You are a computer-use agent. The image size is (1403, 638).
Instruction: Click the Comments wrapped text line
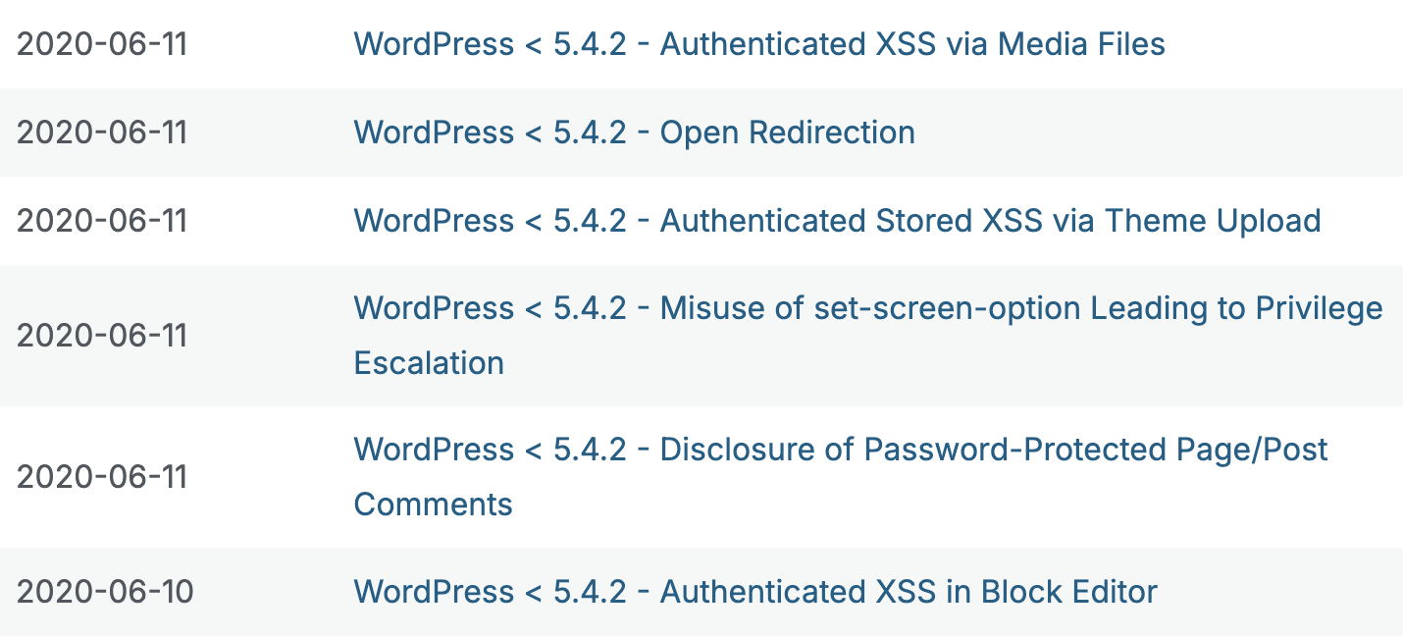[432, 505]
